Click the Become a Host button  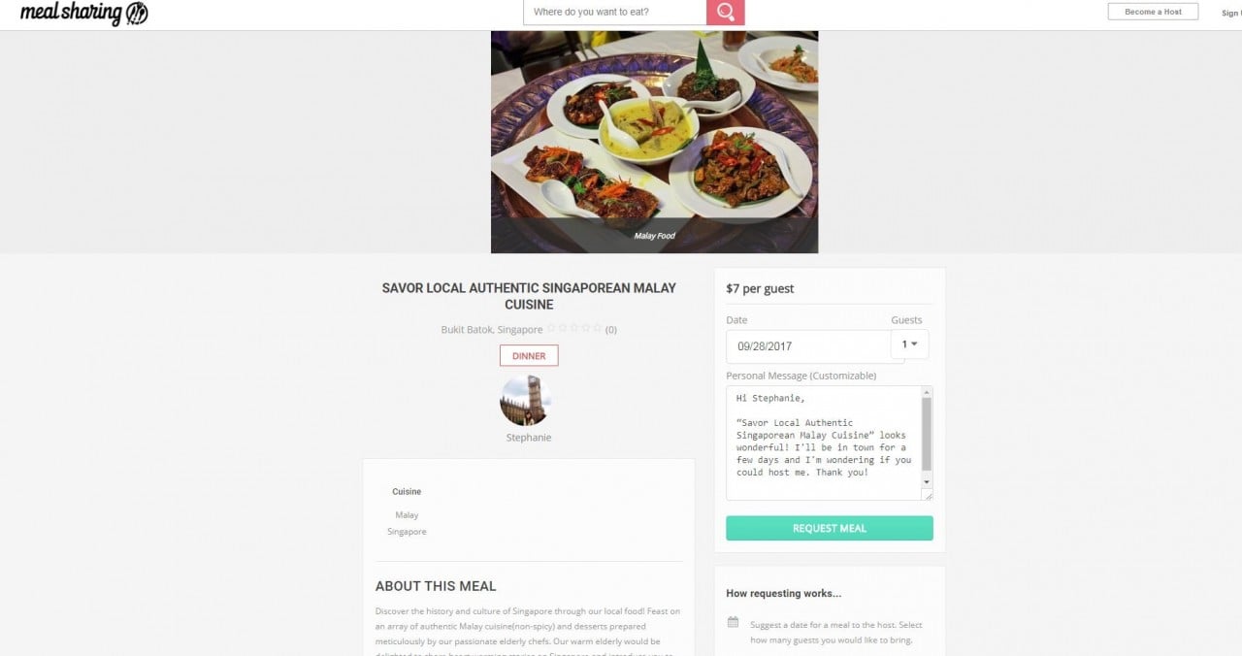(x=1153, y=12)
